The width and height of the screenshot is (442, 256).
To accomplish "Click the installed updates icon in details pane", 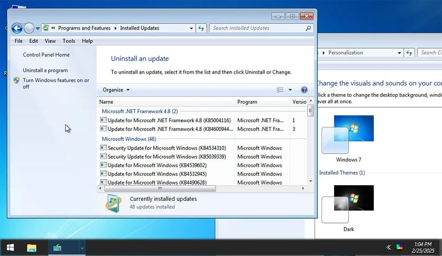I will pyautogui.click(x=114, y=203).
